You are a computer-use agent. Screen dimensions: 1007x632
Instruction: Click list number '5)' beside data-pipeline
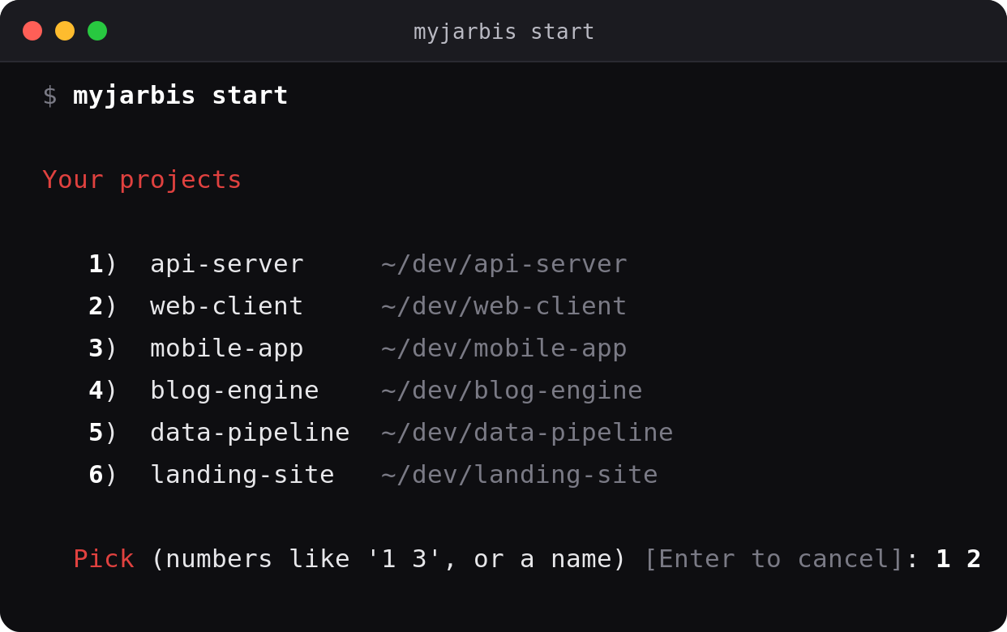pyautogui.click(x=103, y=433)
